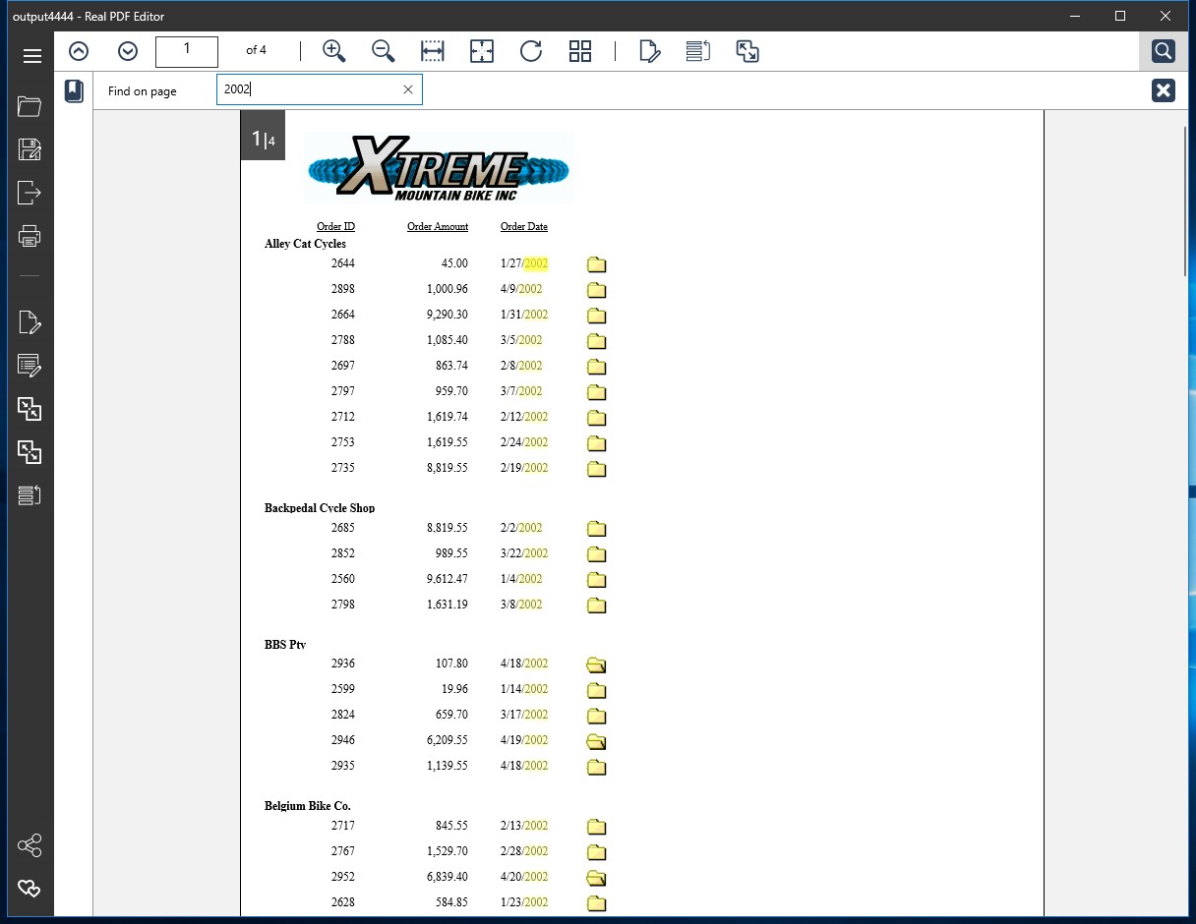Viewport: 1196px width, 924px height.
Task: Click order date 3/22/2002
Action: pyautogui.click(x=524, y=553)
